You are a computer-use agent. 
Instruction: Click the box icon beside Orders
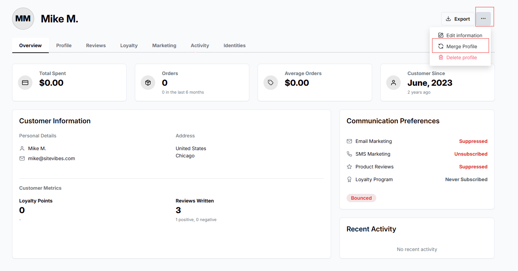coord(148,83)
